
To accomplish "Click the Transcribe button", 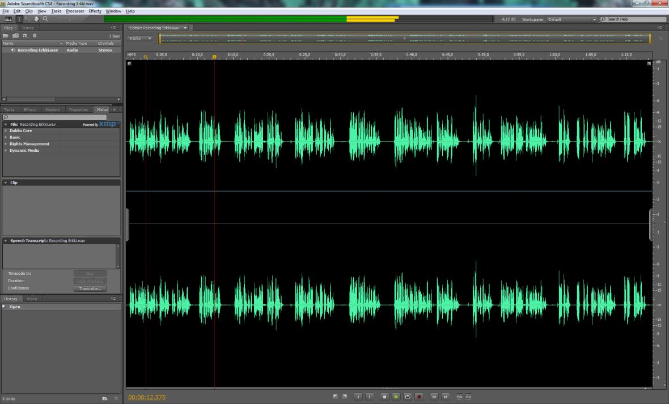I will [x=90, y=288].
